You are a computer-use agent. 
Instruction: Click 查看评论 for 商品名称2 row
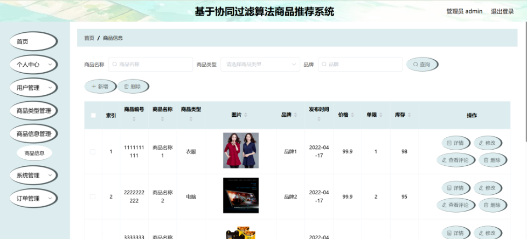456,205
